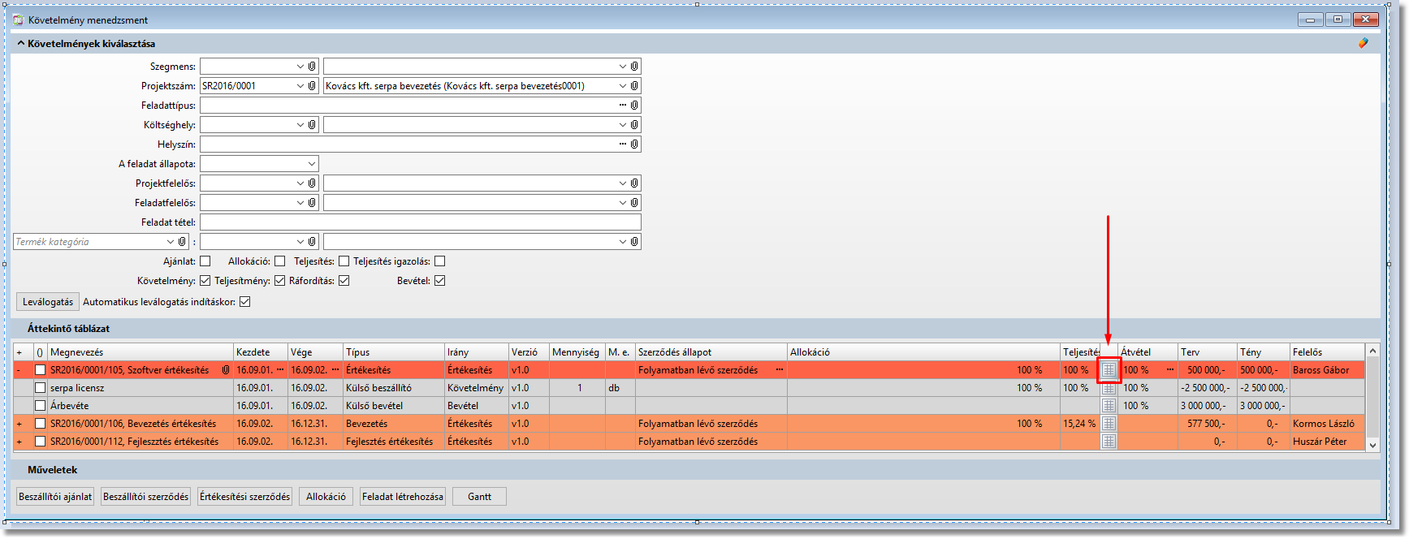Click the Beszállítói szerződés button

tap(146, 497)
